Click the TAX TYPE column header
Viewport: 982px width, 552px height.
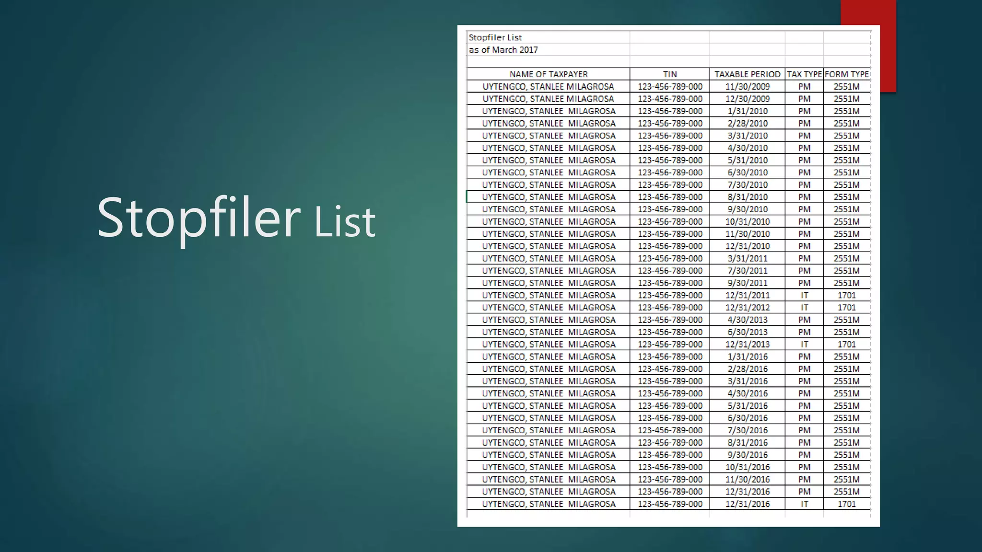[x=804, y=74]
